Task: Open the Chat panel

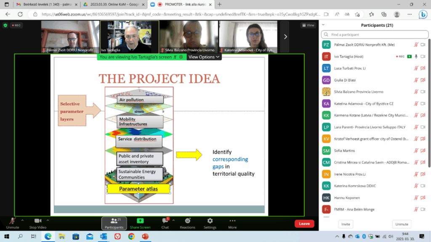Action: [165, 223]
